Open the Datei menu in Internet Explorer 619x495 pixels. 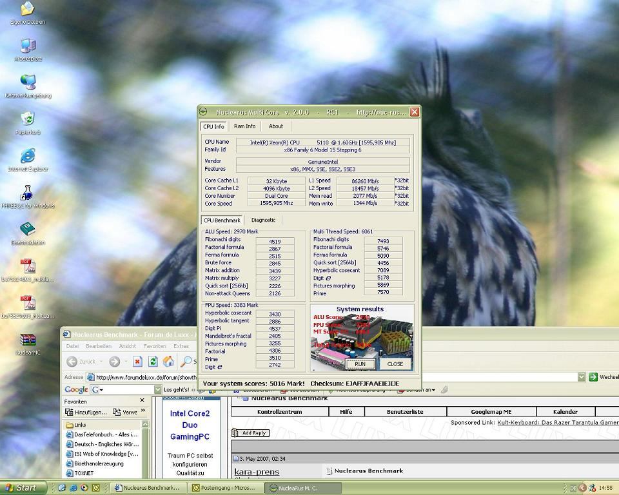pos(72,346)
